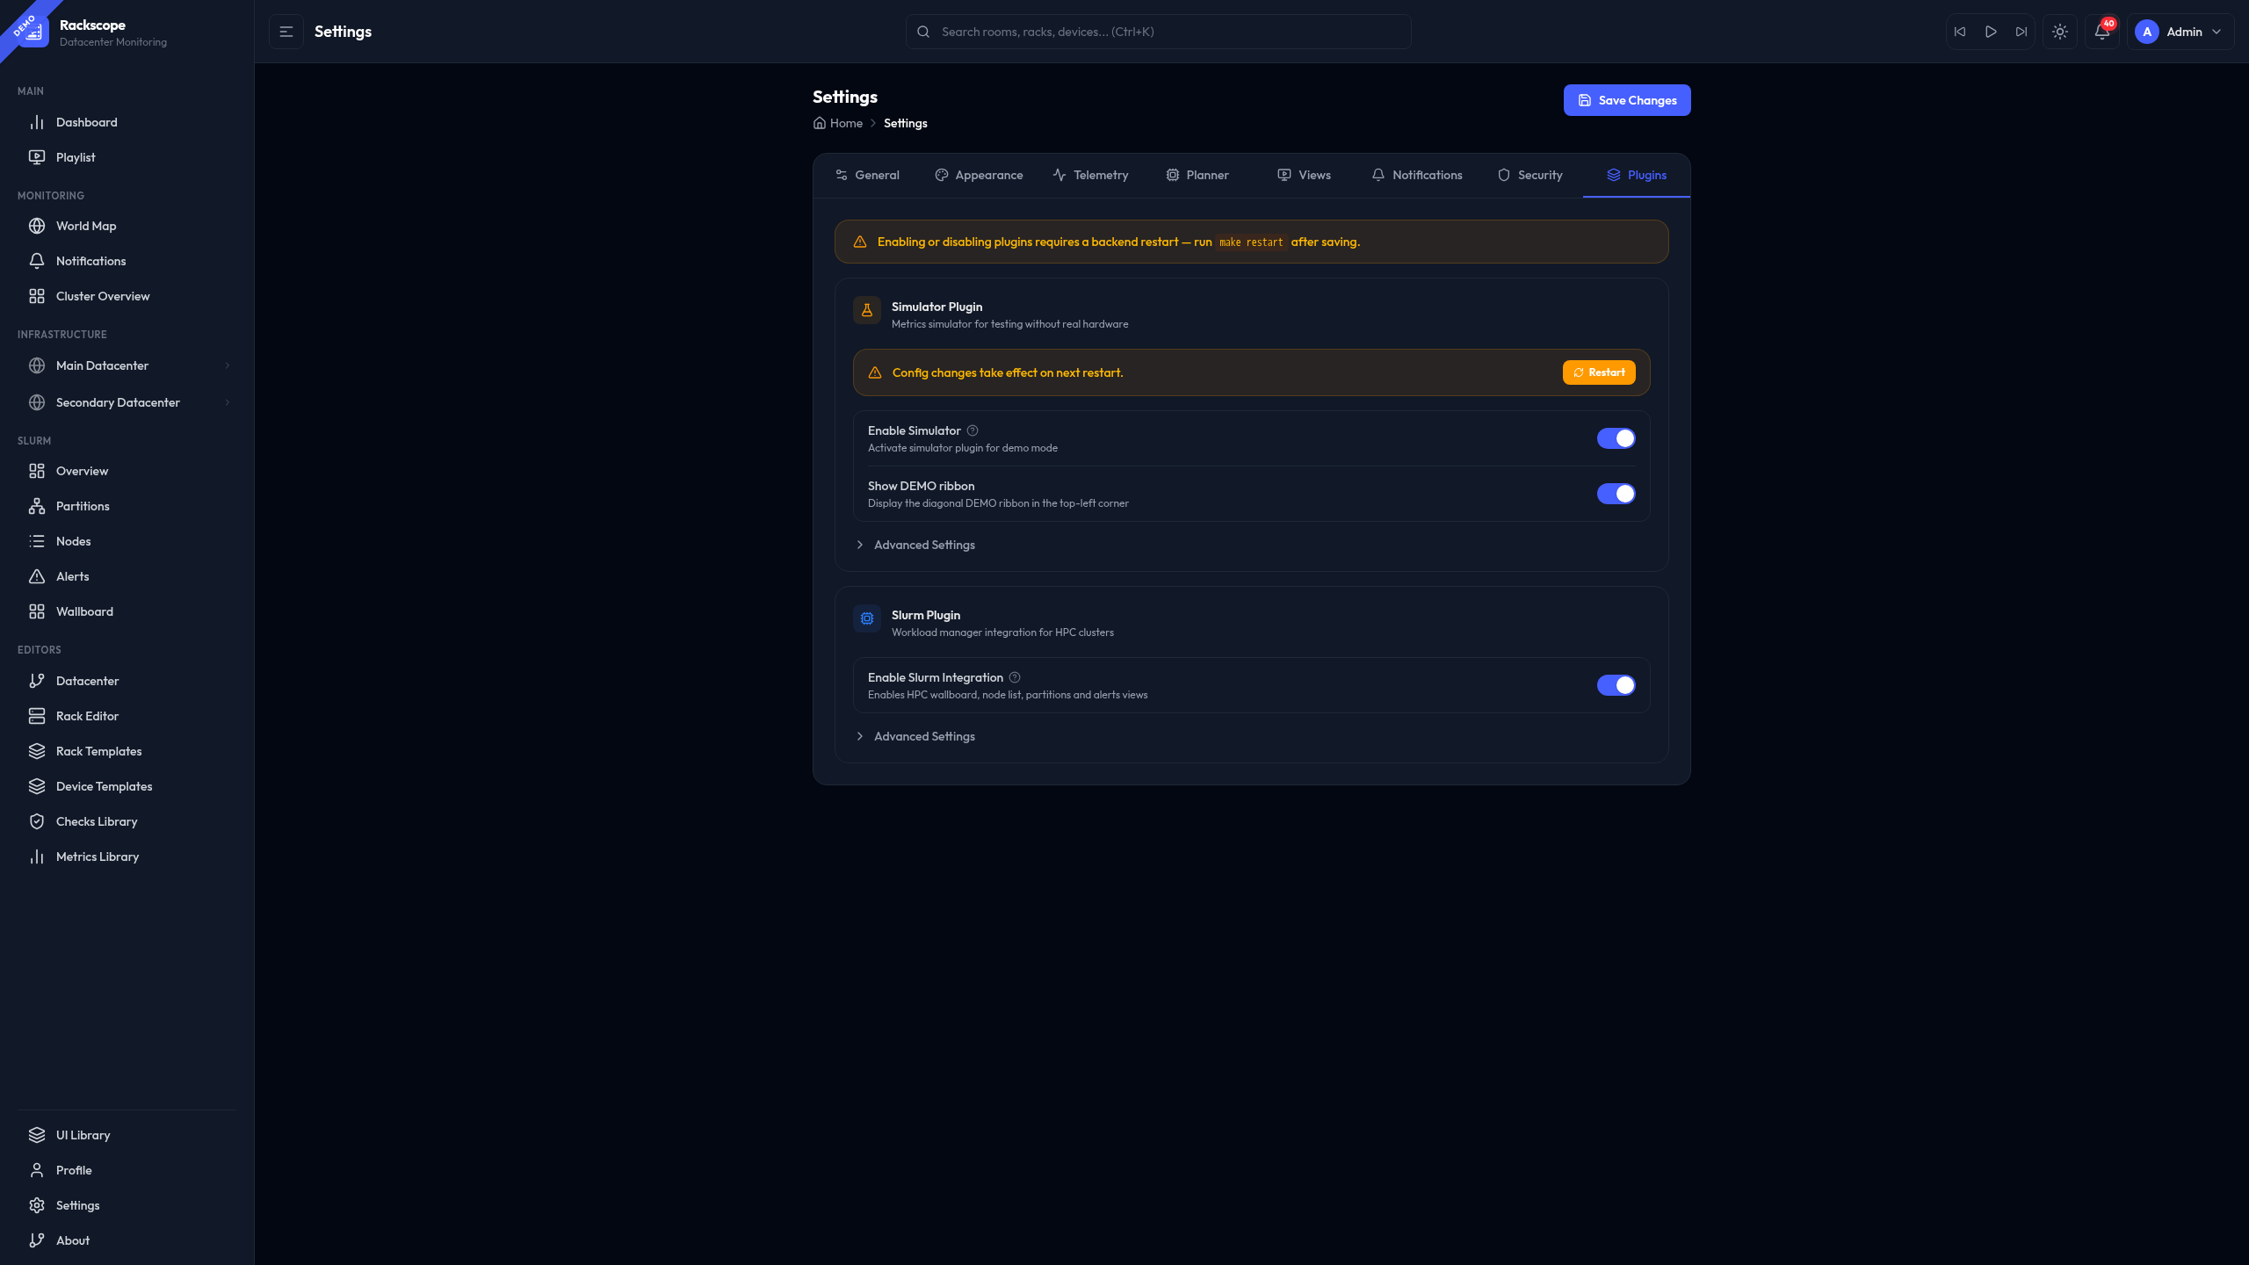Switch to light mode using the sun icon
Image resolution: width=2249 pixels, height=1265 pixels.
[x=2059, y=31]
